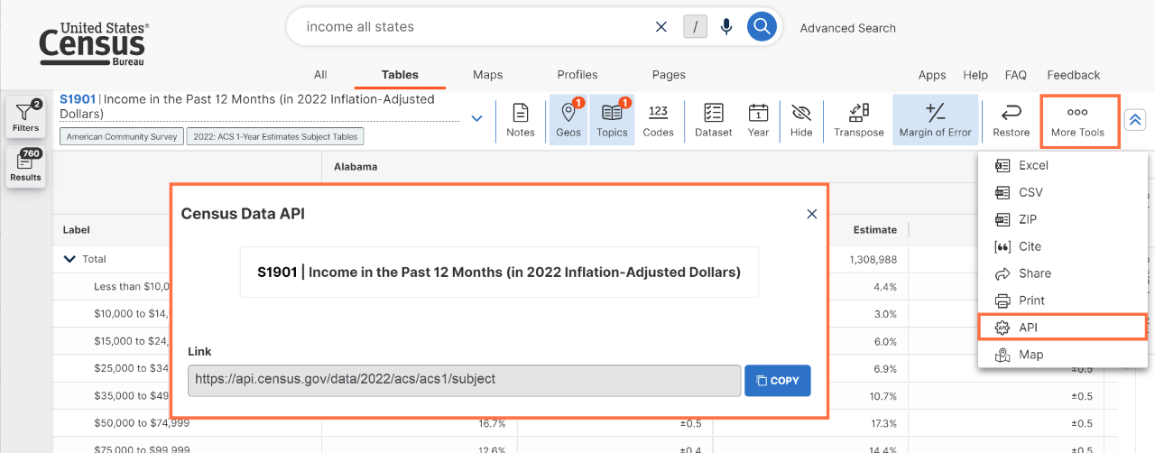
Task: Activate voice search microphone
Action: pos(726,27)
